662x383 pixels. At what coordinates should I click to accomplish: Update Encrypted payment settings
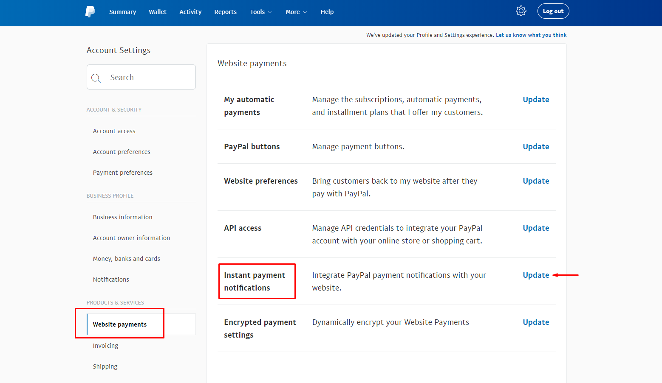coord(536,322)
